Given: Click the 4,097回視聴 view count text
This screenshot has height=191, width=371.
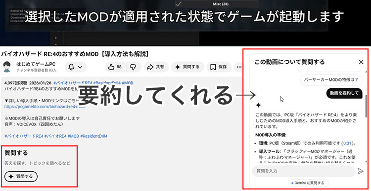Looking at the screenshot, I should click(x=16, y=83).
